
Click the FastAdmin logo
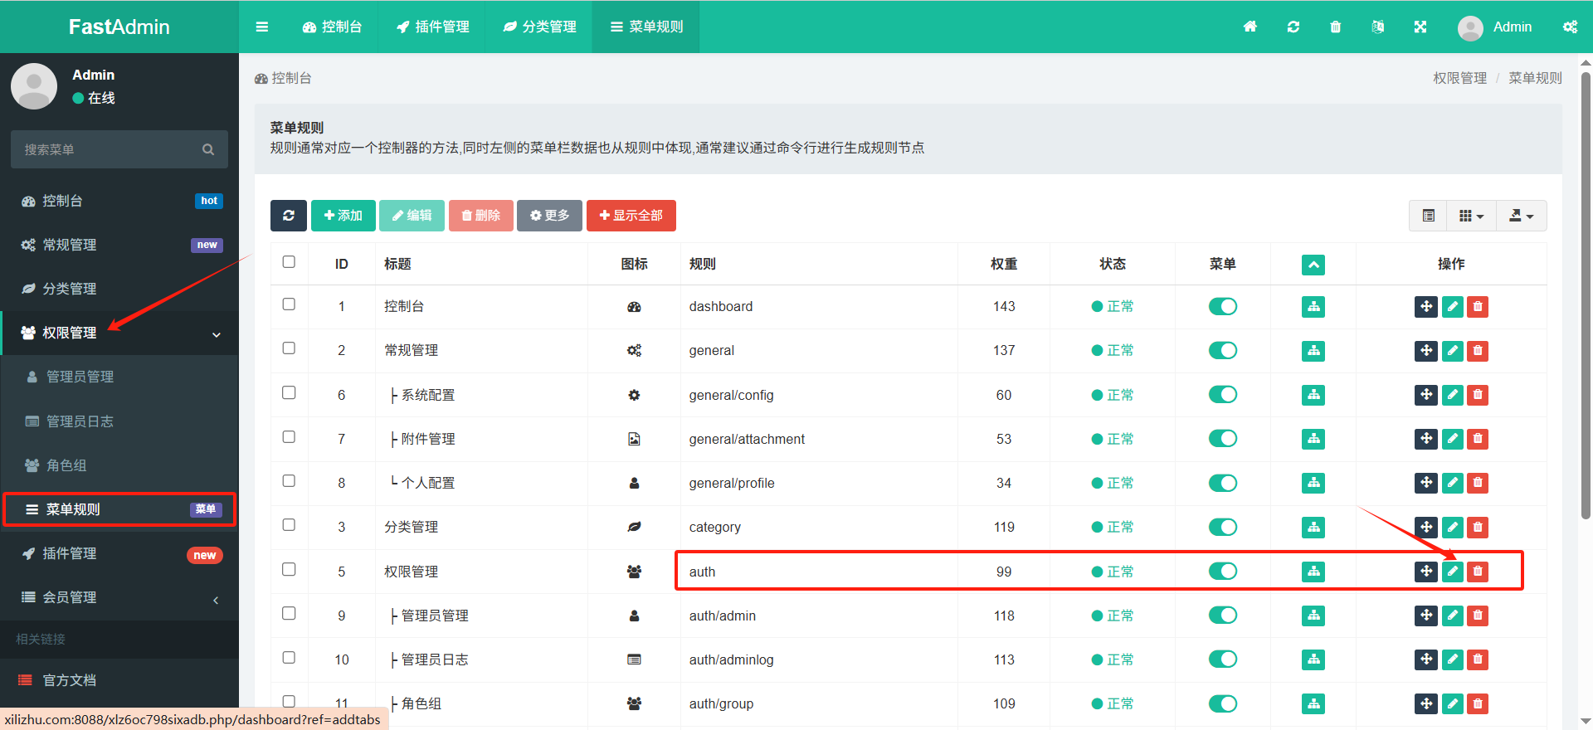(x=119, y=27)
